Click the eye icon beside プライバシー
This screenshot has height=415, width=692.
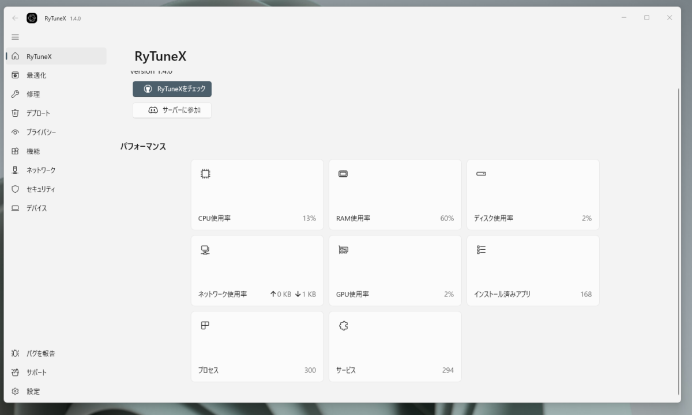click(16, 132)
